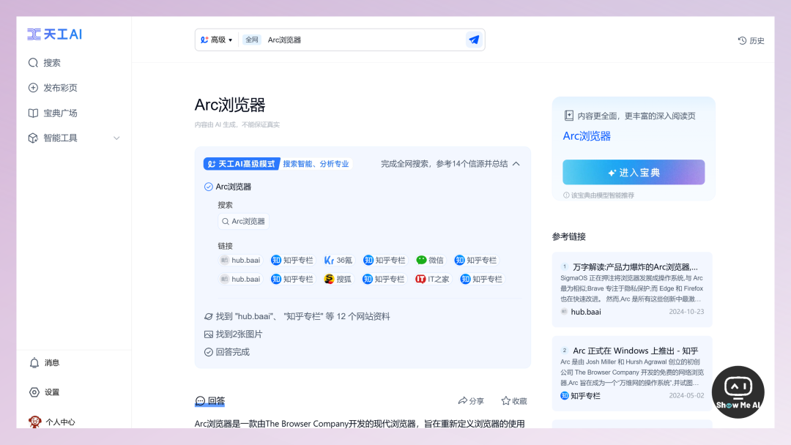791x445 pixels.
Task: Click the 天工AI高级模式 badge
Action: [x=242, y=164]
